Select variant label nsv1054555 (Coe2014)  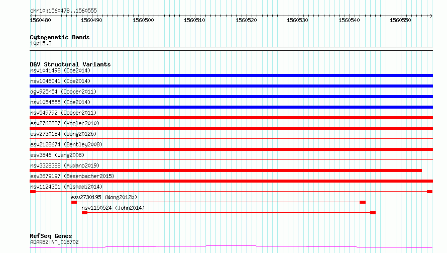point(60,102)
